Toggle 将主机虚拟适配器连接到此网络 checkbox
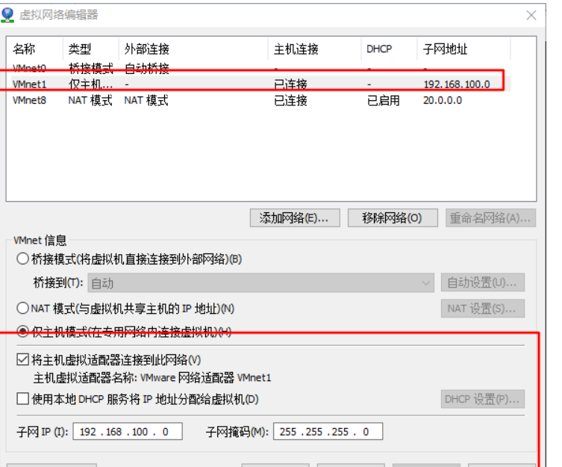This screenshot has width=562, height=467. coord(22,359)
